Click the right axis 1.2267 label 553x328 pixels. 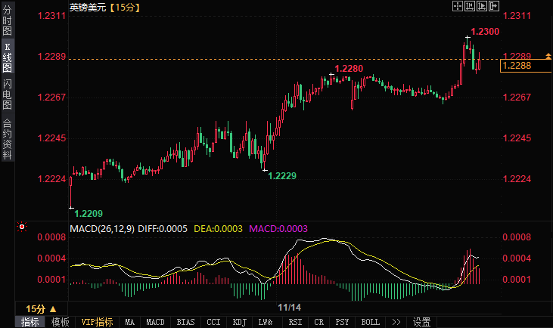pyautogui.click(x=517, y=97)
